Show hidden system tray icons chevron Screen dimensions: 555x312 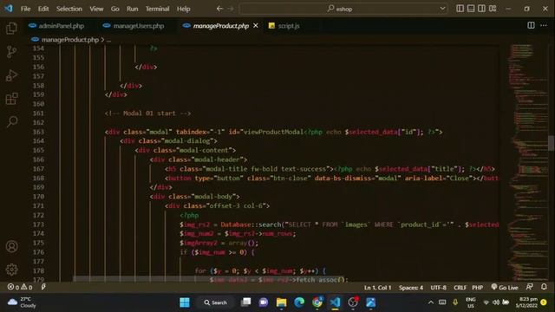431,302
